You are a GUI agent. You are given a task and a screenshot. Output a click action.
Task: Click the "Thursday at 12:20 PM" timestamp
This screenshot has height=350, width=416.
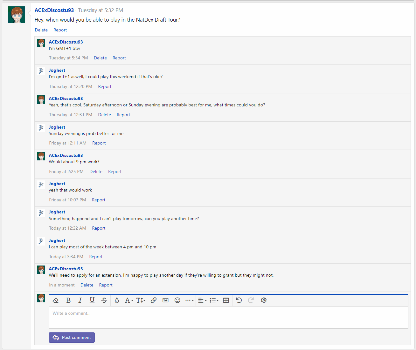point(71,87)
